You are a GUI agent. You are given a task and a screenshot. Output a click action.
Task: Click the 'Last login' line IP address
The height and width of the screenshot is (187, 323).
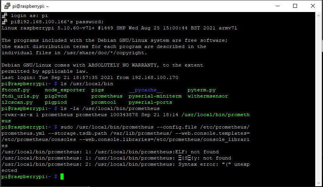(155, 77)
